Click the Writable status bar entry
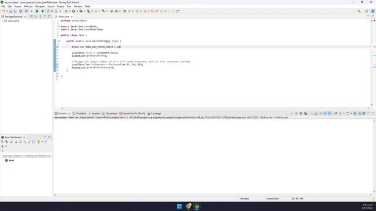 click(244, 199)
